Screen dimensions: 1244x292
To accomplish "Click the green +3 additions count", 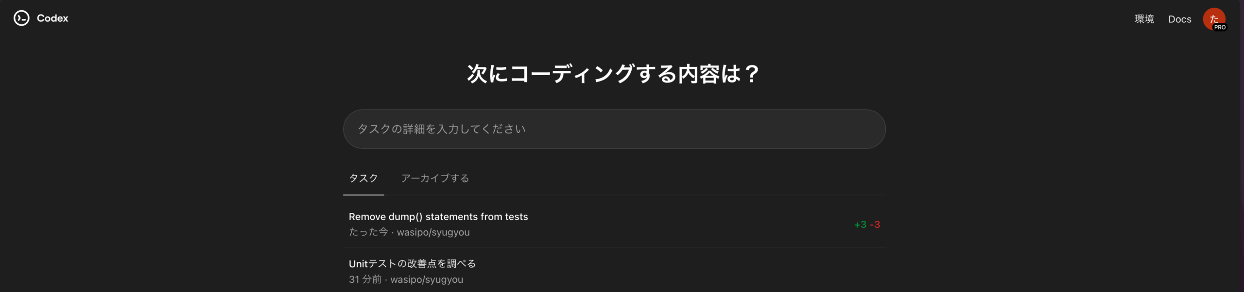I will [860, 225].
